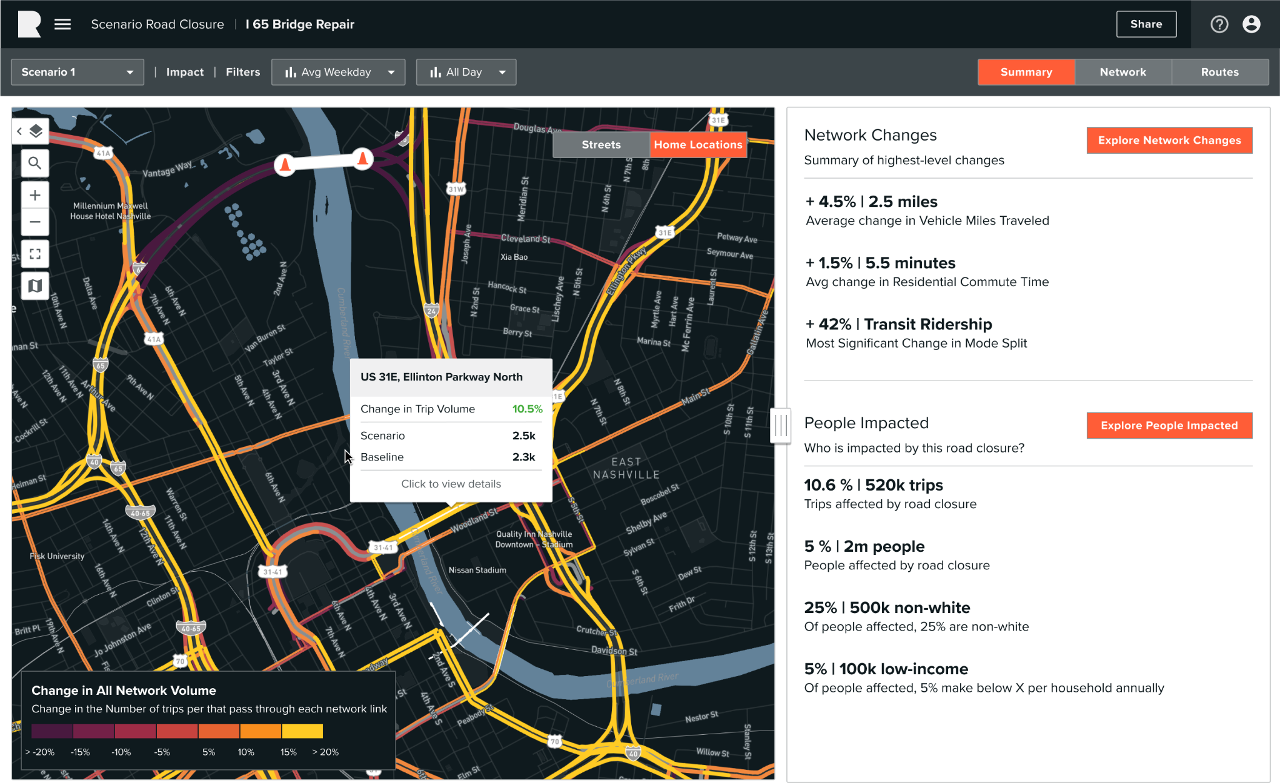
Task: Switch map to Streets view
Action: [601, 144]
